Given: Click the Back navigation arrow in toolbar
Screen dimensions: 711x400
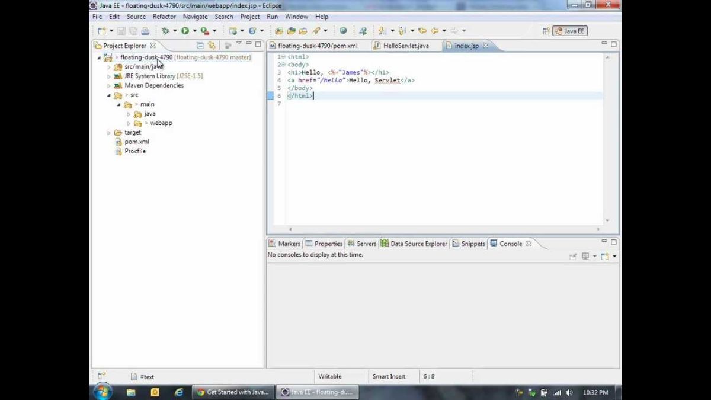Looking at the screenshot, I should click(435, 31).
